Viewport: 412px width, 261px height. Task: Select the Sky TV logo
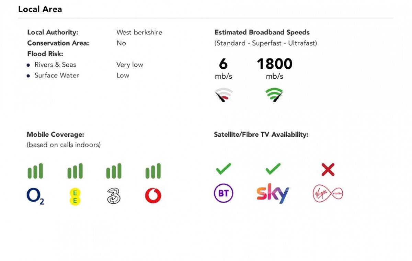pyautogui.click(x=273, y=193)
